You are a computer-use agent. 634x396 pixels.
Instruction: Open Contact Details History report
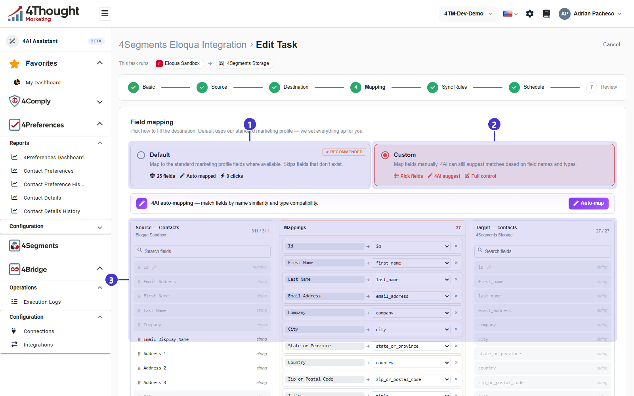click(x=52, y=211)
